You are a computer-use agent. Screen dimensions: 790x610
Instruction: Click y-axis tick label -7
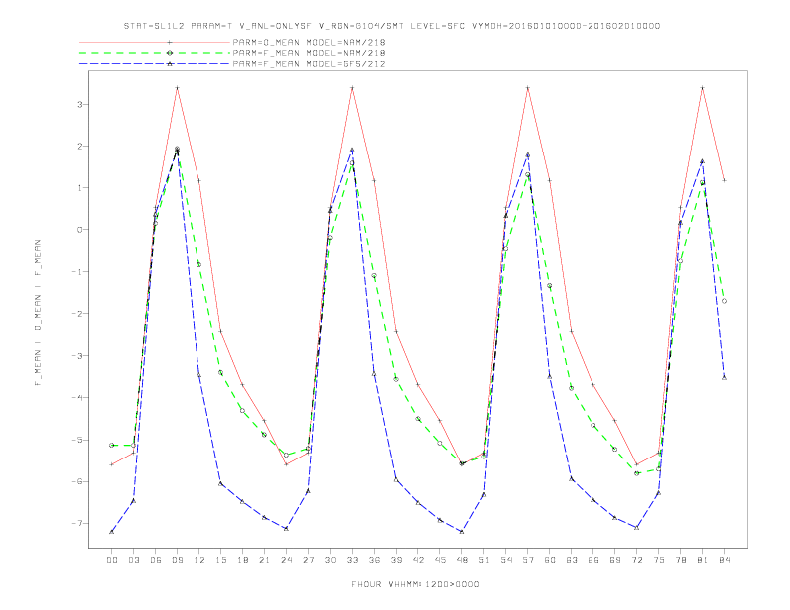76,523
